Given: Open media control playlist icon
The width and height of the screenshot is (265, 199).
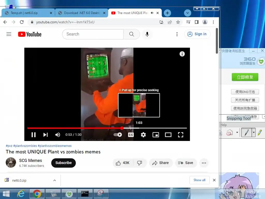Looking at the screenshot, I should (x=188, y=22).
